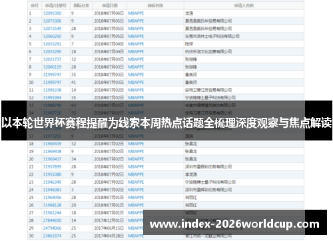Open registration number 23863374 link
The image size is (333, 241).
tap(52, 236)
